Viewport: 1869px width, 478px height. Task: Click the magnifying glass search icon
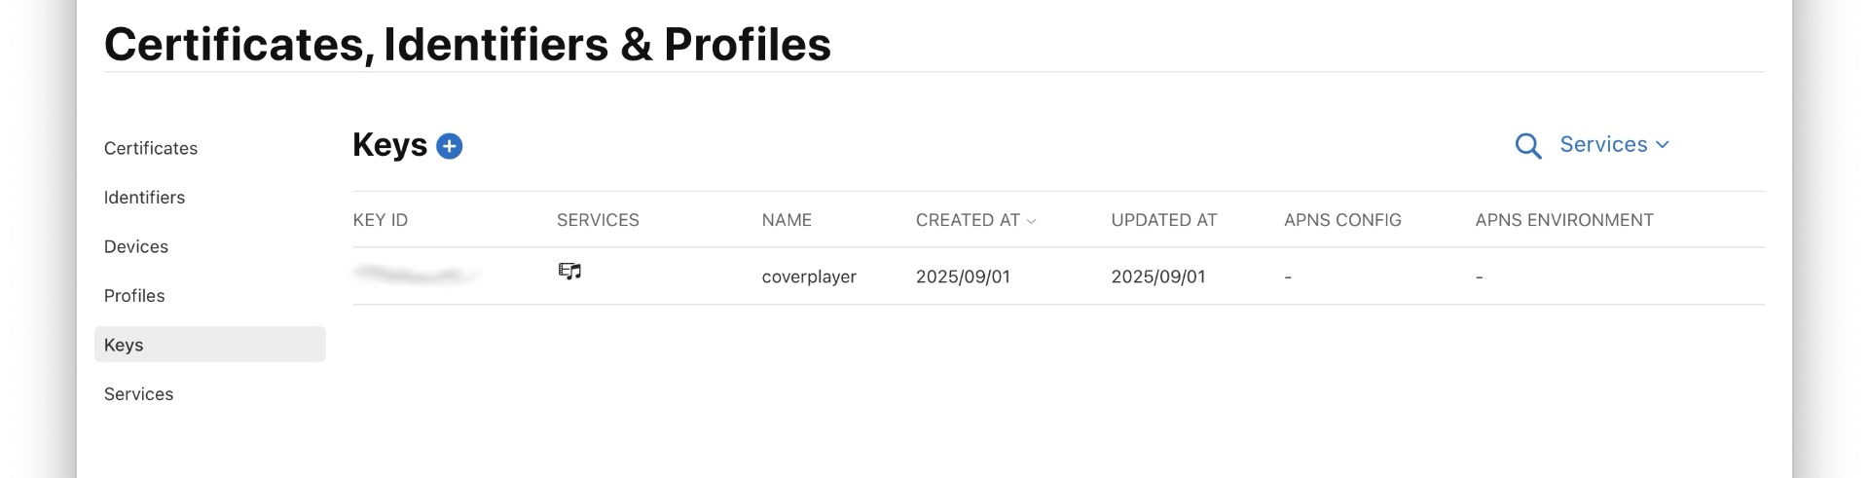coord(1527,146)
